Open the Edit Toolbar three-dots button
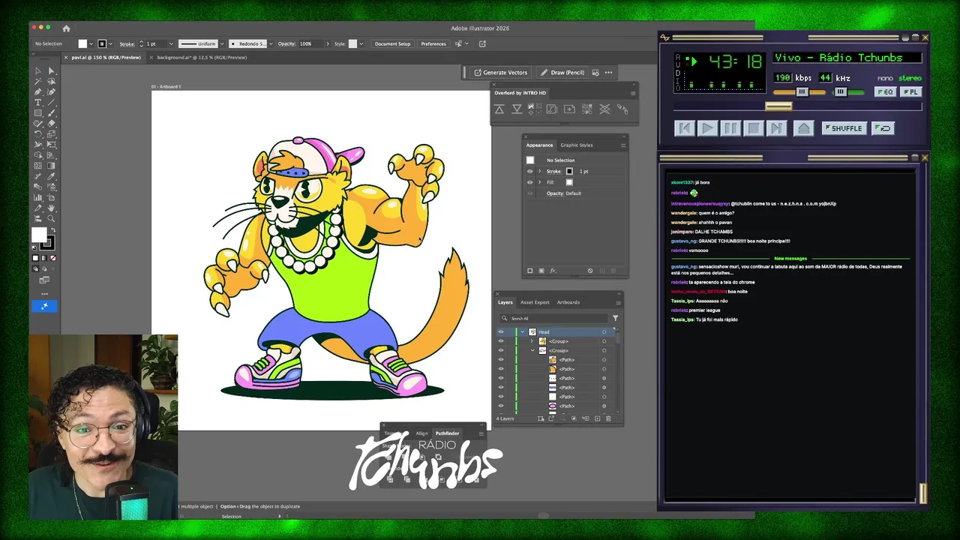960x540 pixels. coord(44,293)
